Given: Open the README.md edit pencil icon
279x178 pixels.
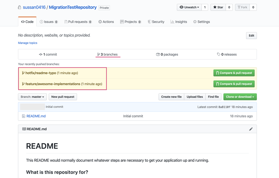Looking at the screenshot, I should (251, 129).
